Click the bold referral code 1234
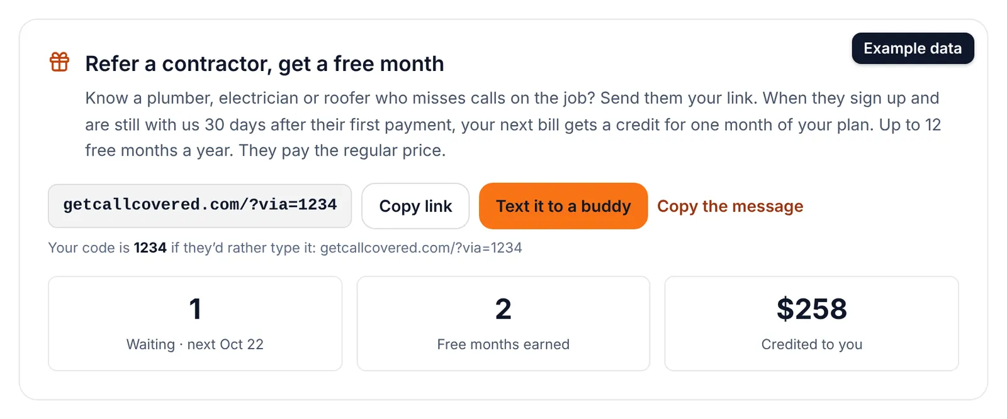The height and width of the screenshot is (419, 1007). click(150, 248)
